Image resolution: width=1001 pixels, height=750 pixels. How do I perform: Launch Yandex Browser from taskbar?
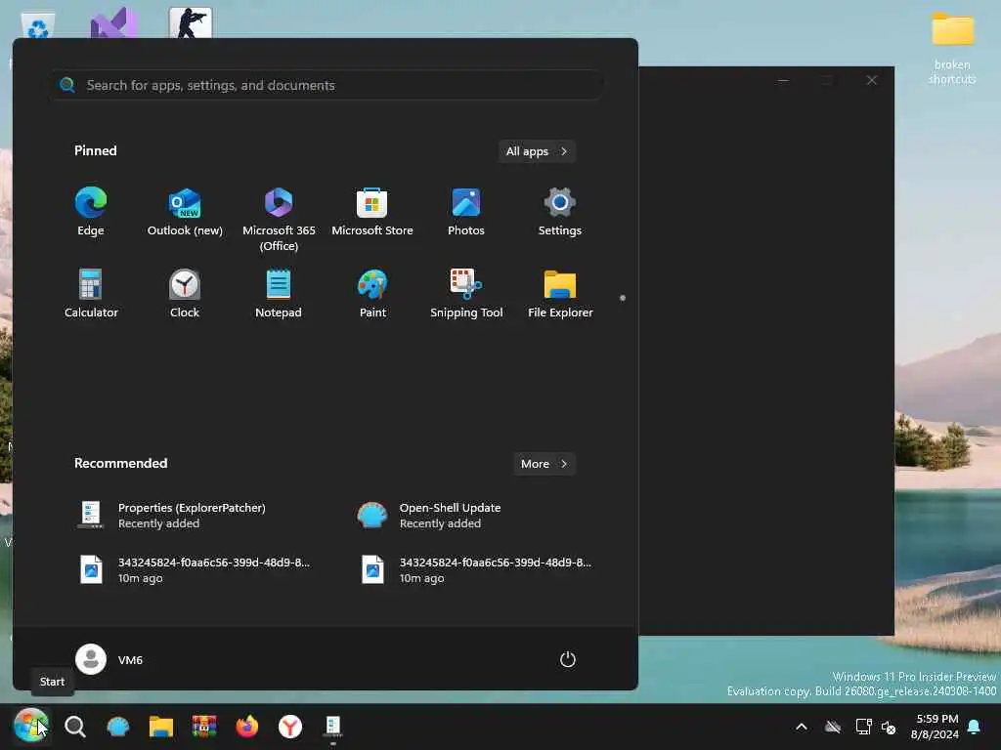tap(289, 726)
